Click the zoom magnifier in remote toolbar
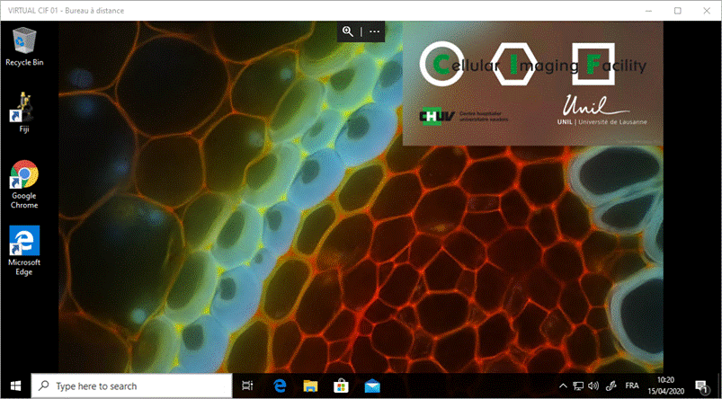Screen dimensions: 722x399 click(348, 31)
